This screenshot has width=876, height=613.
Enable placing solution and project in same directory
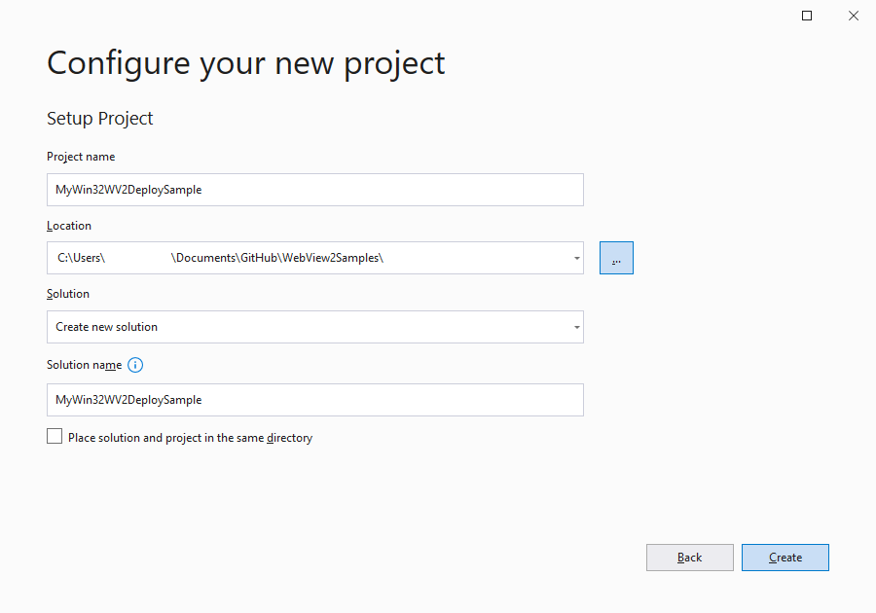pos(55,436)
